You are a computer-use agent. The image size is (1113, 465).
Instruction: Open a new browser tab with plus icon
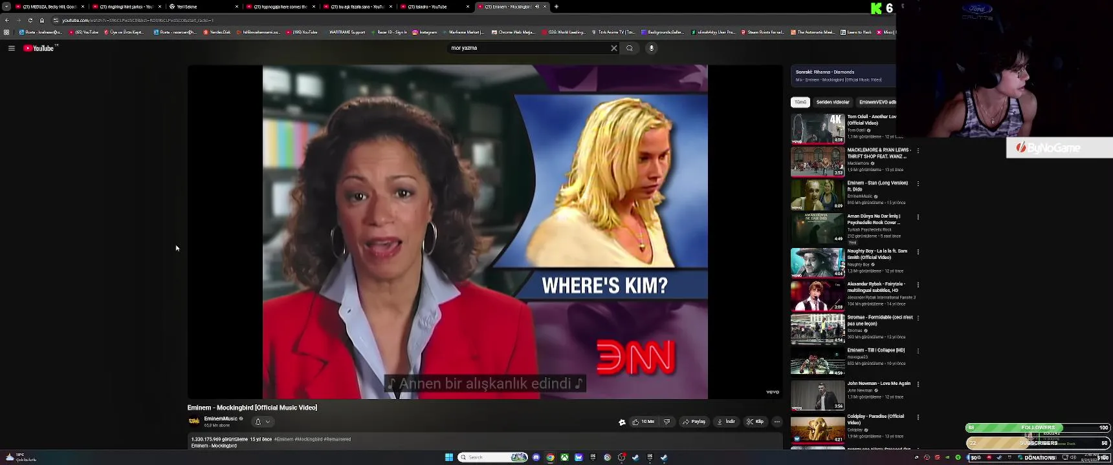click(556, 6)
